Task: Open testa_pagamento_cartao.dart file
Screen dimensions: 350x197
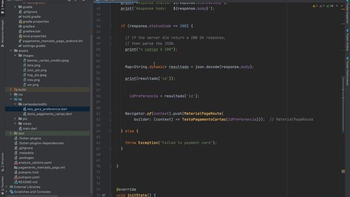Action: point(49,114)
